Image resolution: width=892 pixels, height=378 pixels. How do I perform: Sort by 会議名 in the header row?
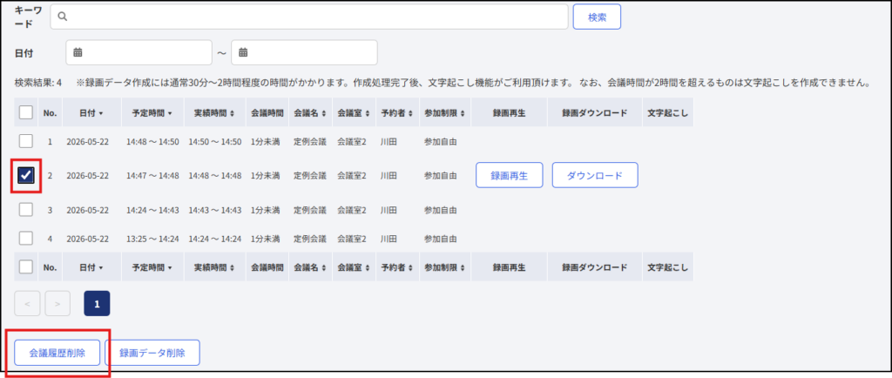[309, 113]
